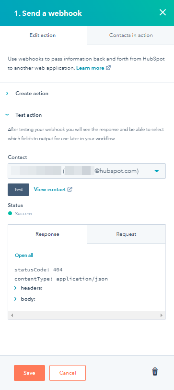Switch to the Request tab
This screenshot has height=390, width=174.
click(126, 234)
